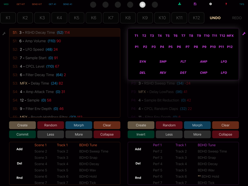Click the right panel Create button
Image resolution: width=248 pixels, height=186 pixels.
[x=141, y=125]
